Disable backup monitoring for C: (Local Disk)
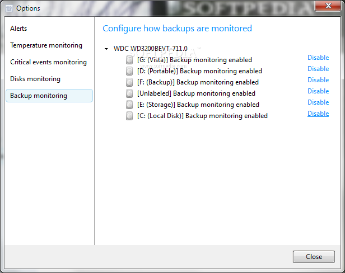The image size is (345, 273). tap(318, 114)
